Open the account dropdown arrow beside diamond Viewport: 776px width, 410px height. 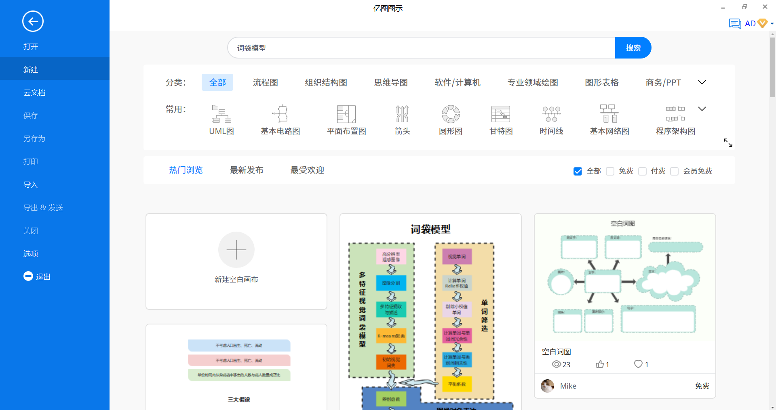click(772, 24)
